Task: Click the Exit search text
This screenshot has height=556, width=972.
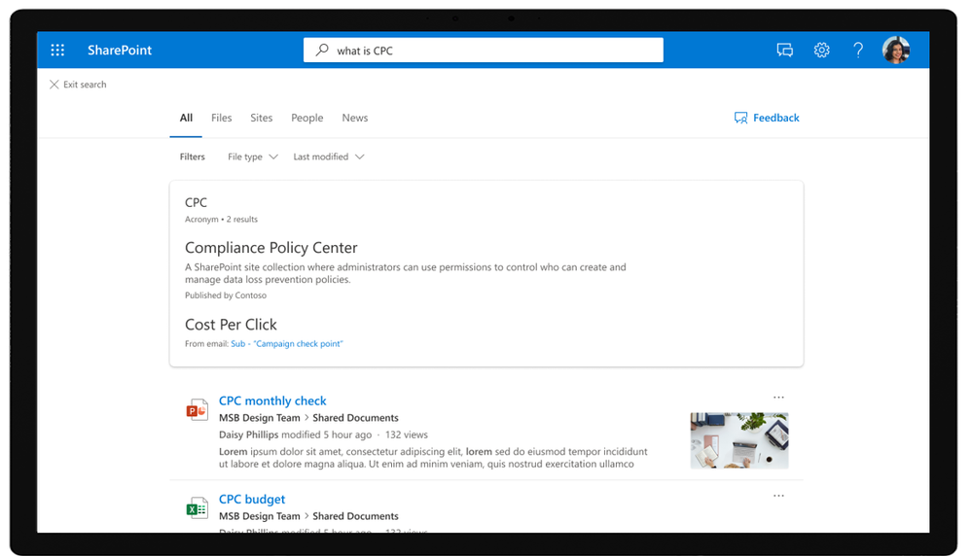Action: 85,85
